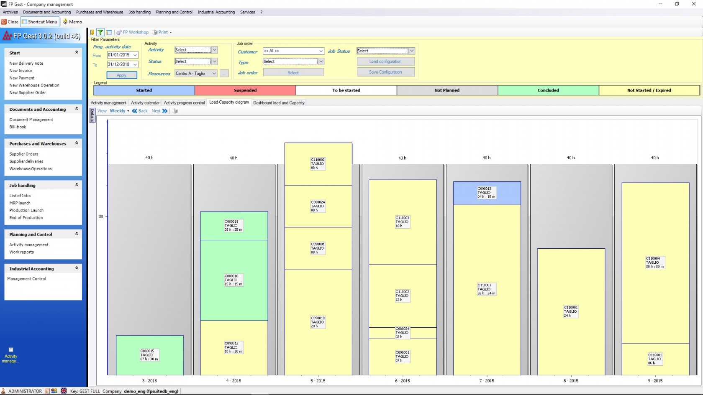Open the question mark help menu
703x395 pixels.
click(x=262, y=12)
